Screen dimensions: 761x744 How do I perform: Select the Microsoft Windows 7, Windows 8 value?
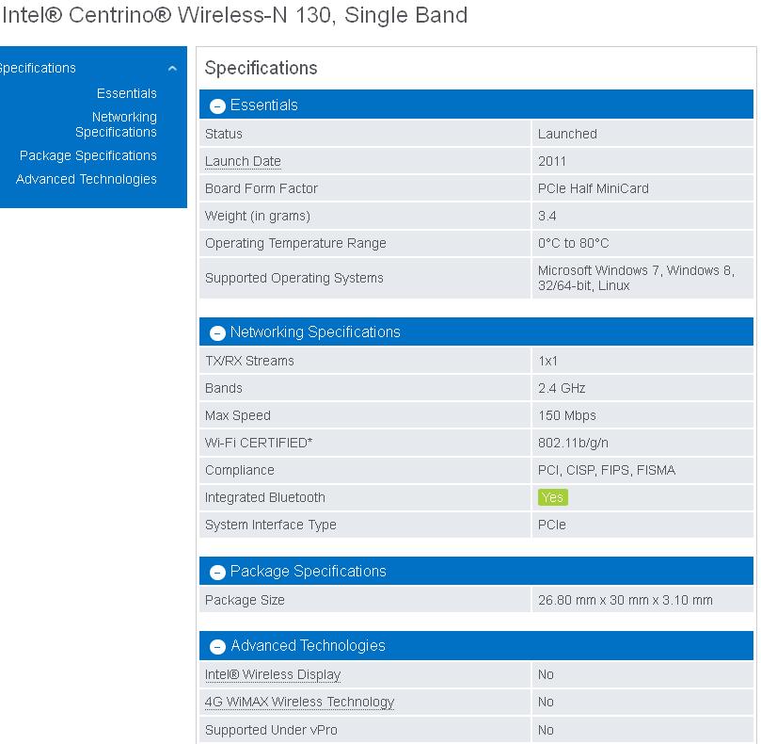(636, 278)
